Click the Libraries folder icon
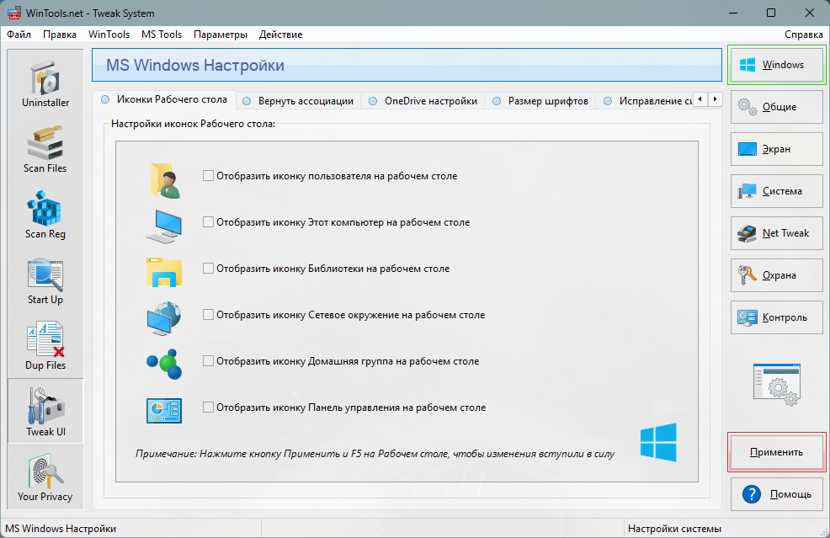Screen dimensions: 830x538 [164, 272]
